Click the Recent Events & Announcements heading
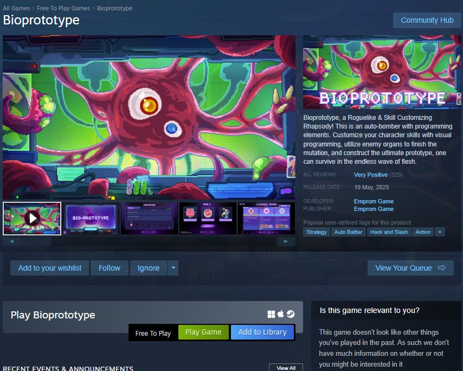 pyautogui.click(x=68, y=368)
